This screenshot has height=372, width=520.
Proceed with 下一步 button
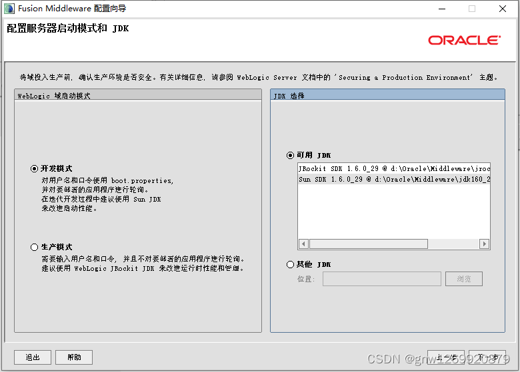tap(487, 357)
